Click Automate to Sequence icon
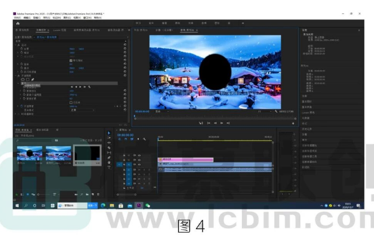 [76, 194]
